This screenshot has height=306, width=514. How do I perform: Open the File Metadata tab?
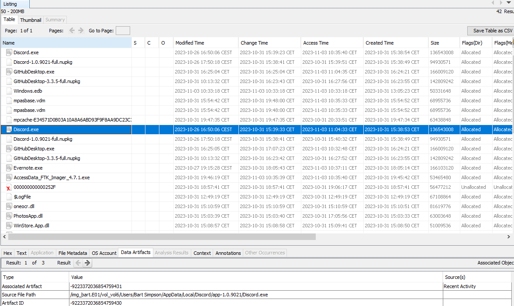point(72,253)
